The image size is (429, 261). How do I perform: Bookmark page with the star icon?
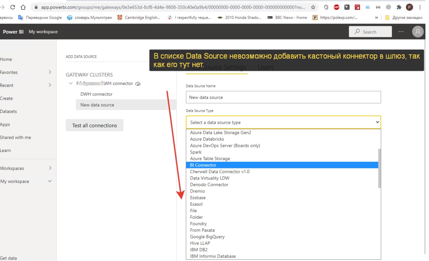click(313, 7)
